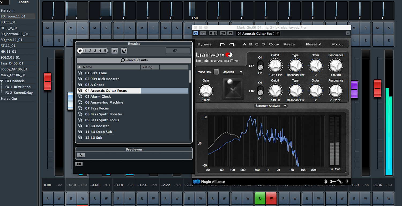This screenshot has height=206, width=402.
Task: Open the Joystick dropdown
Action: pos(233,72)
